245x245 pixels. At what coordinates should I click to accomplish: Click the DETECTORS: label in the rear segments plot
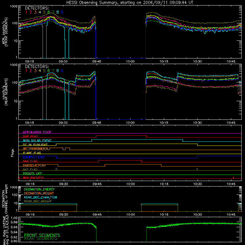[x=37, y=67]
